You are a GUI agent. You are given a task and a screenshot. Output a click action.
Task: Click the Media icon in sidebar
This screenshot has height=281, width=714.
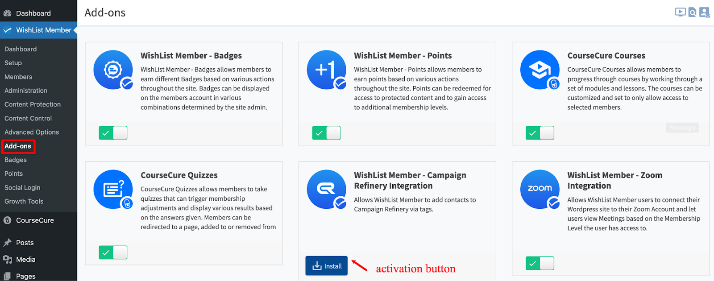tap(8, 259)
